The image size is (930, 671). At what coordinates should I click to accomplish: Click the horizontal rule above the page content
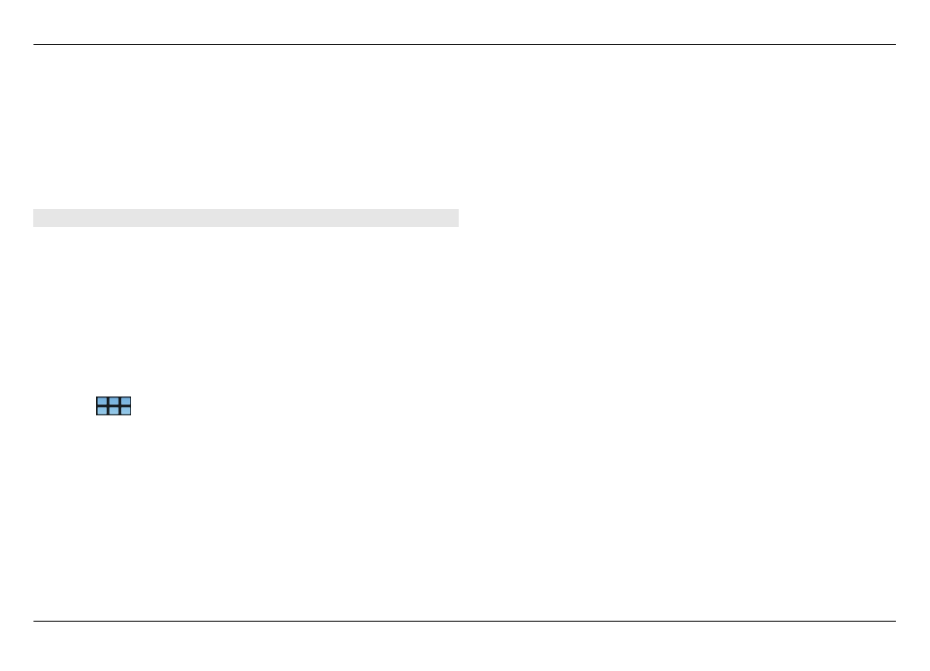tap(464, 45)
